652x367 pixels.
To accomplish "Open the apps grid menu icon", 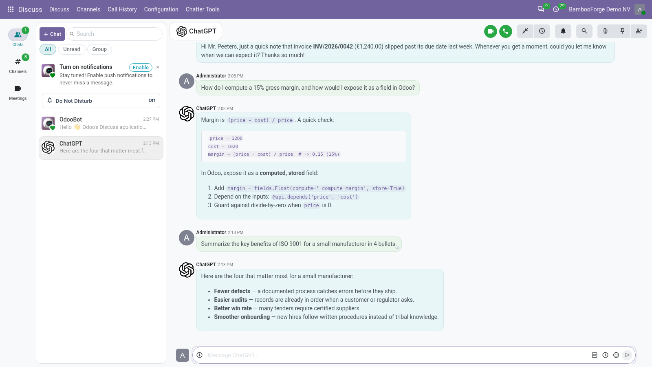I will 11,9.
